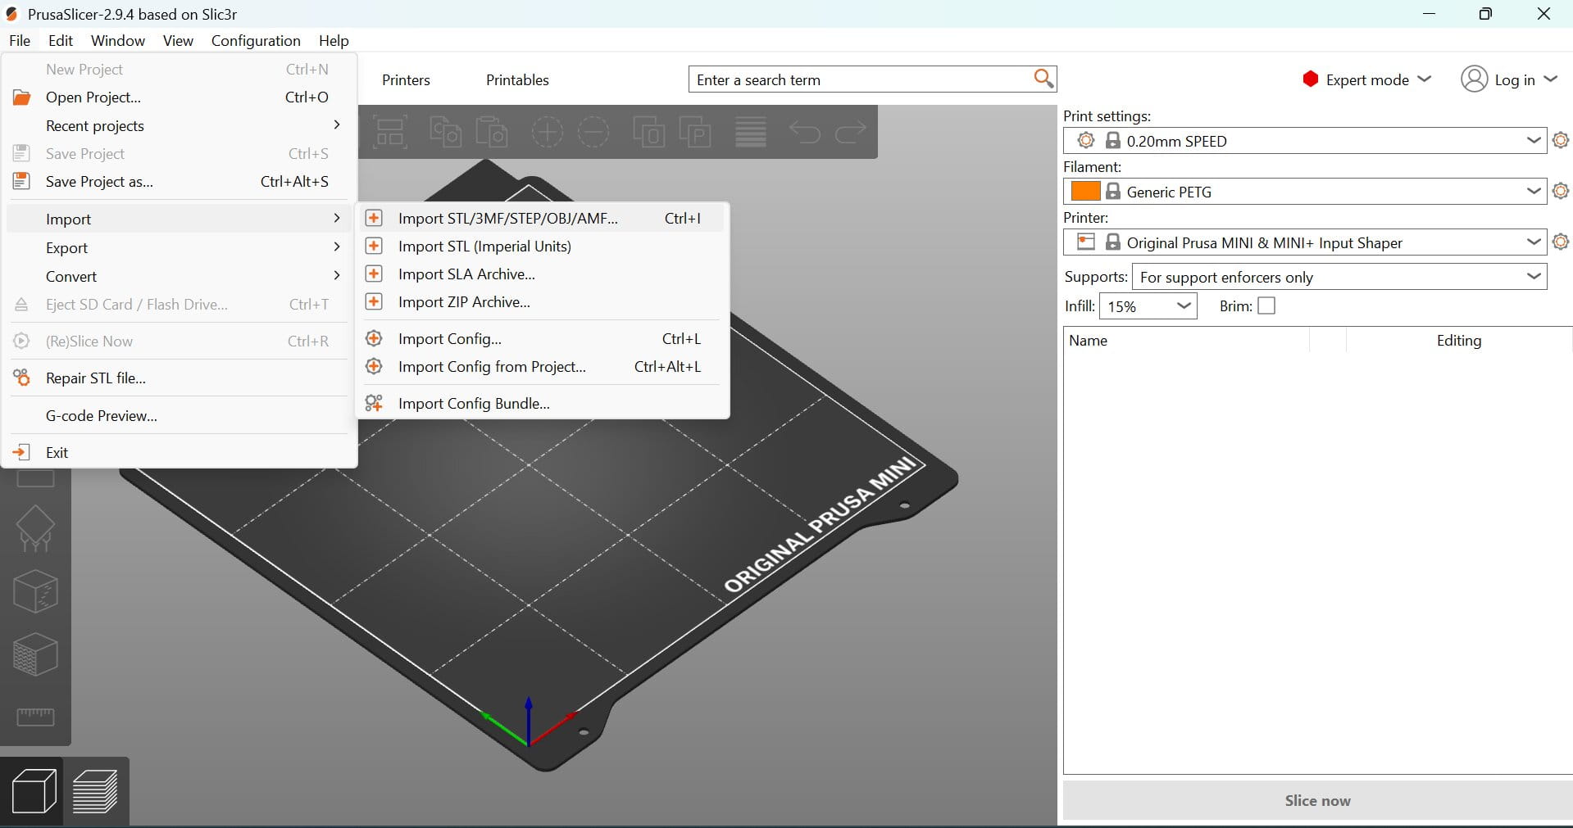The height and width of the screenshot is (828, 1573).
Task: Click the Import entry in File menu
Action: tap(180, 219)
